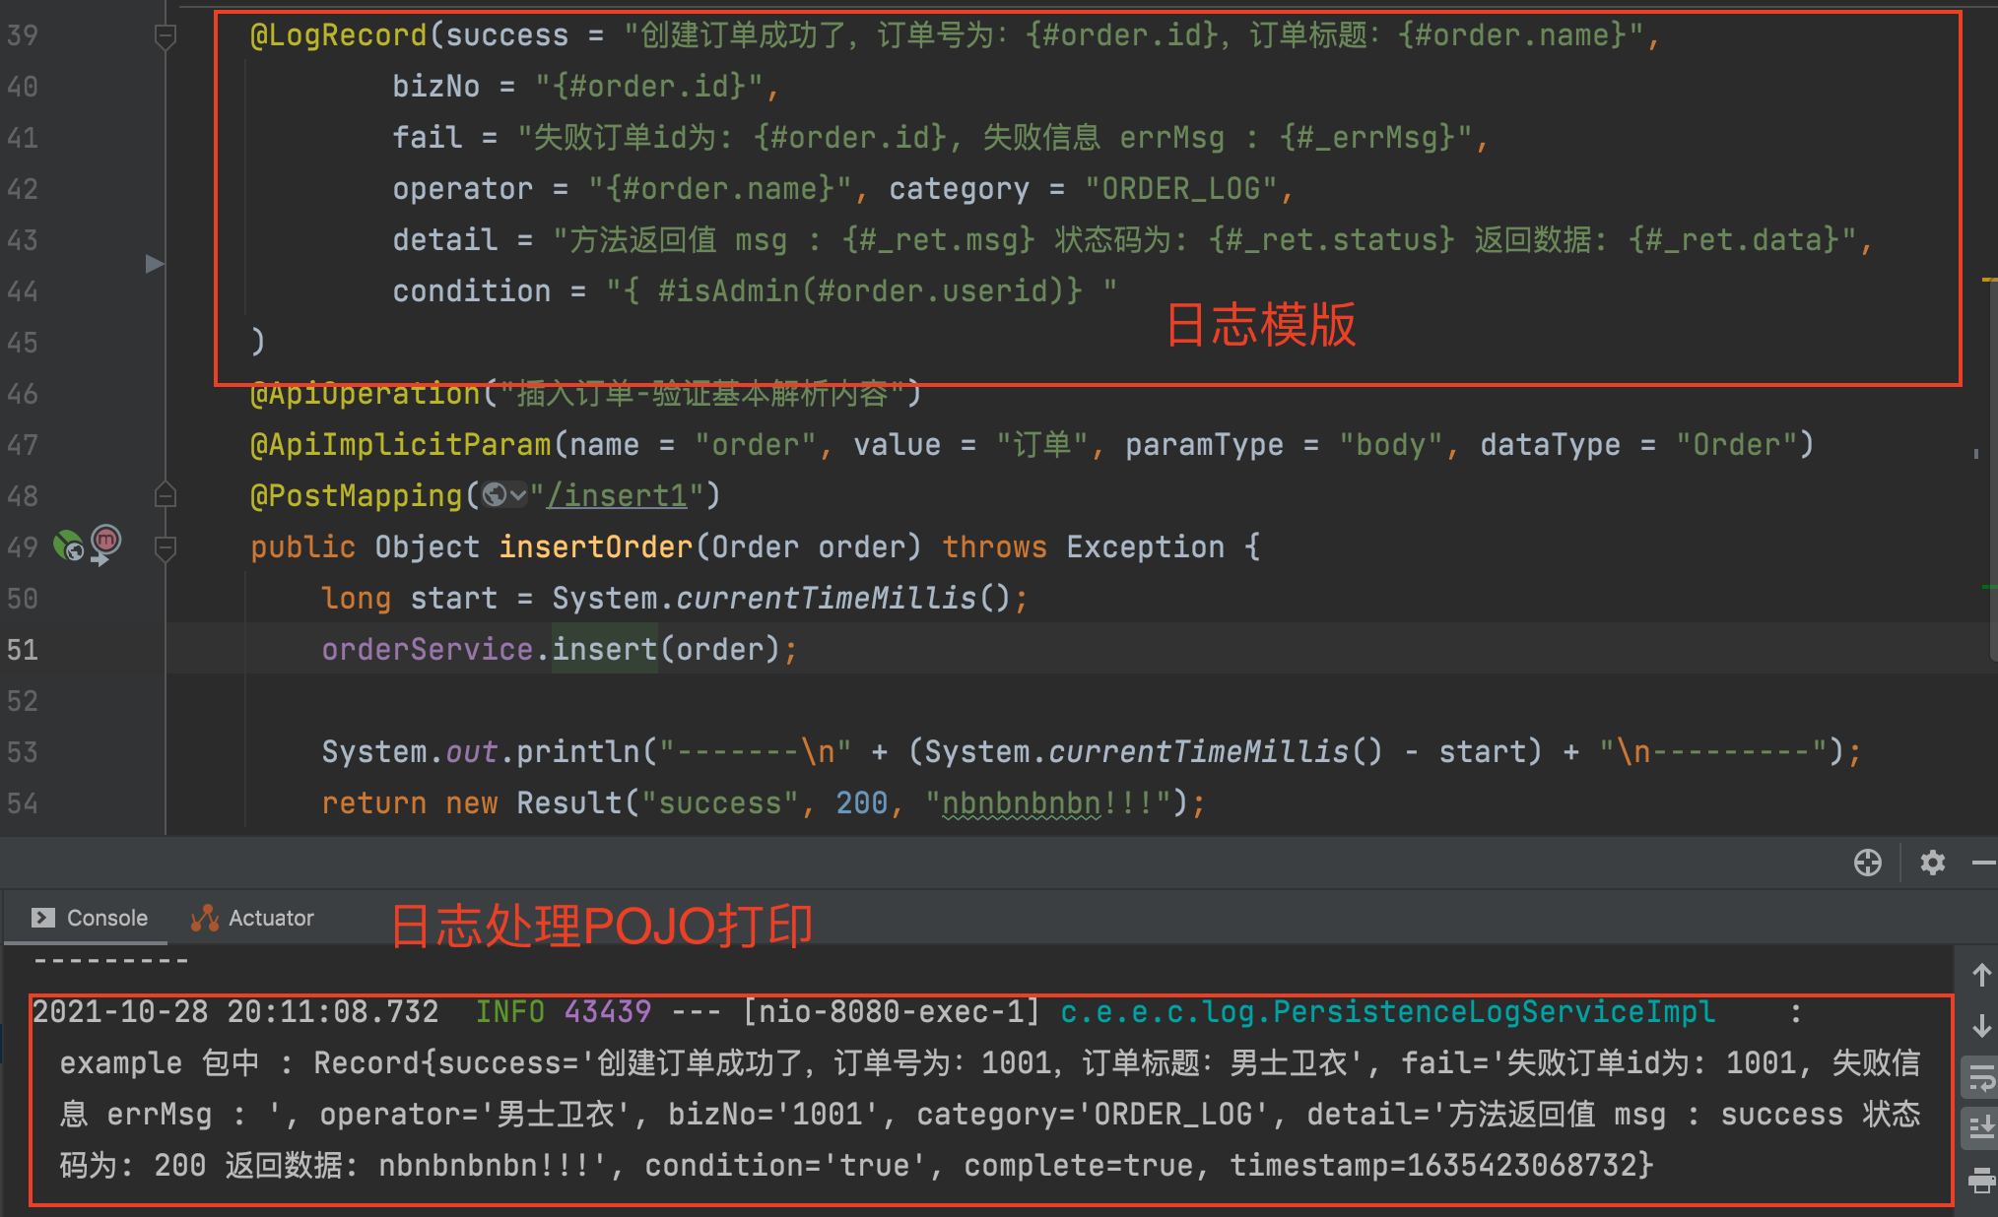Click yellow warning stripe on editor scrollbar
The height and width of the screenshot is (1217, 1998).
coord(1988,281)
